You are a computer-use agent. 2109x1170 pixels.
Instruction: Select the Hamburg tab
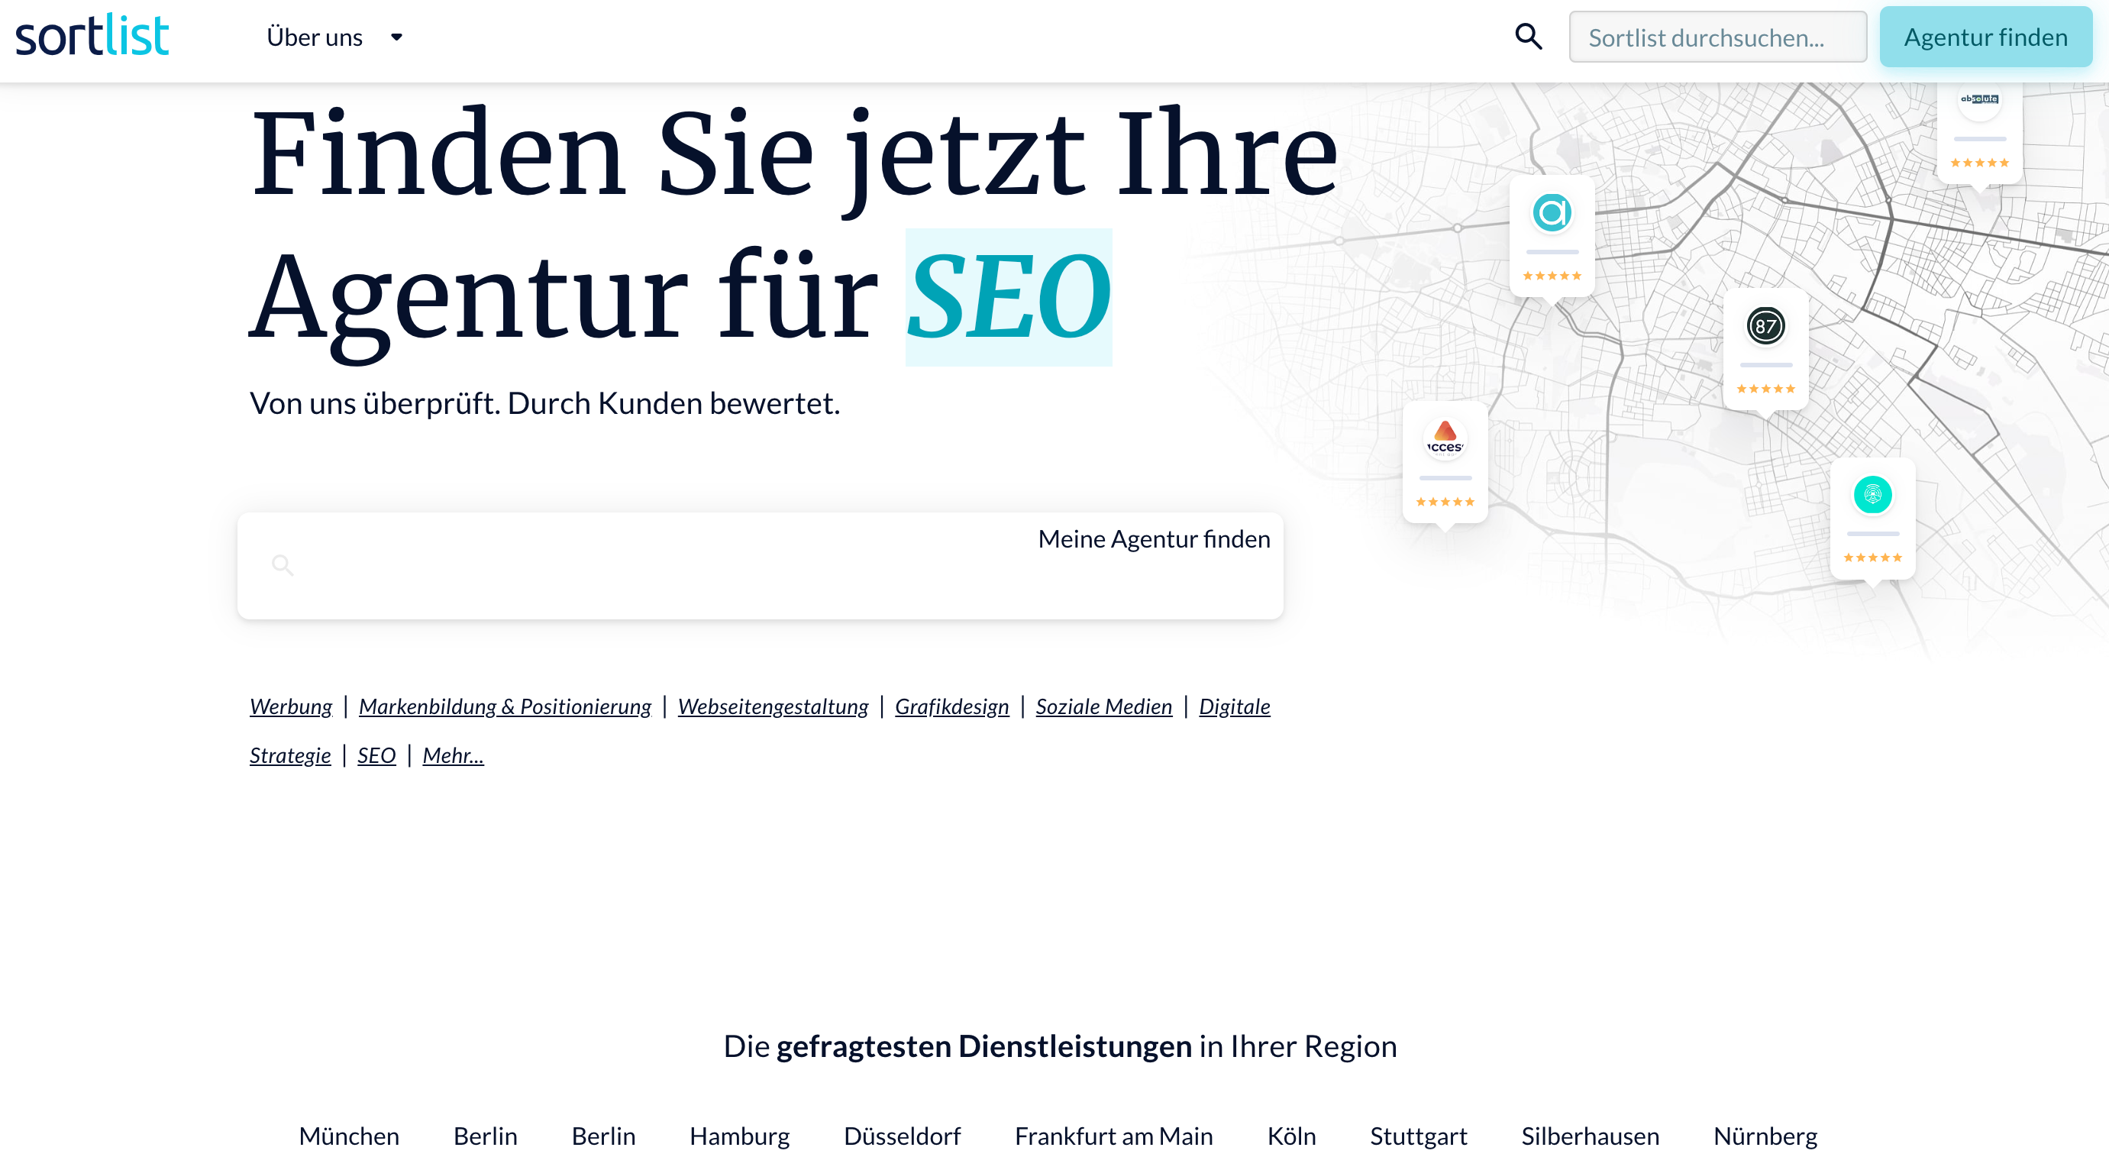(x=739, y=1136)
